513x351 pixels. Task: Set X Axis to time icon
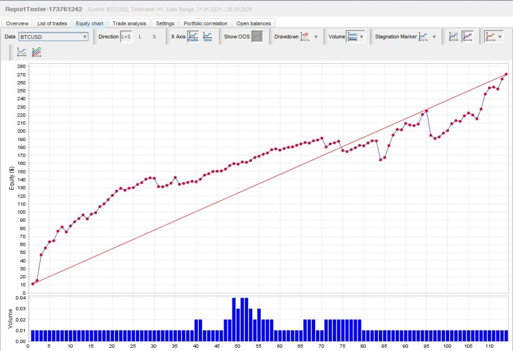[207, 37]
